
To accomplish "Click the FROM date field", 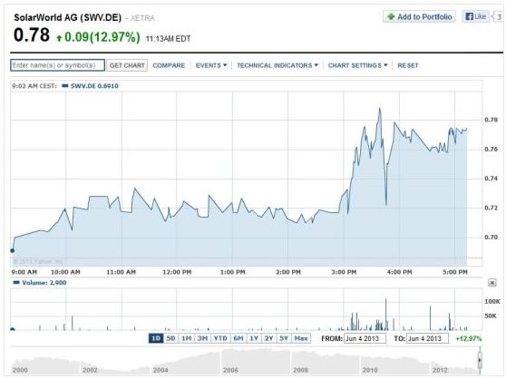I will point(365,338).
